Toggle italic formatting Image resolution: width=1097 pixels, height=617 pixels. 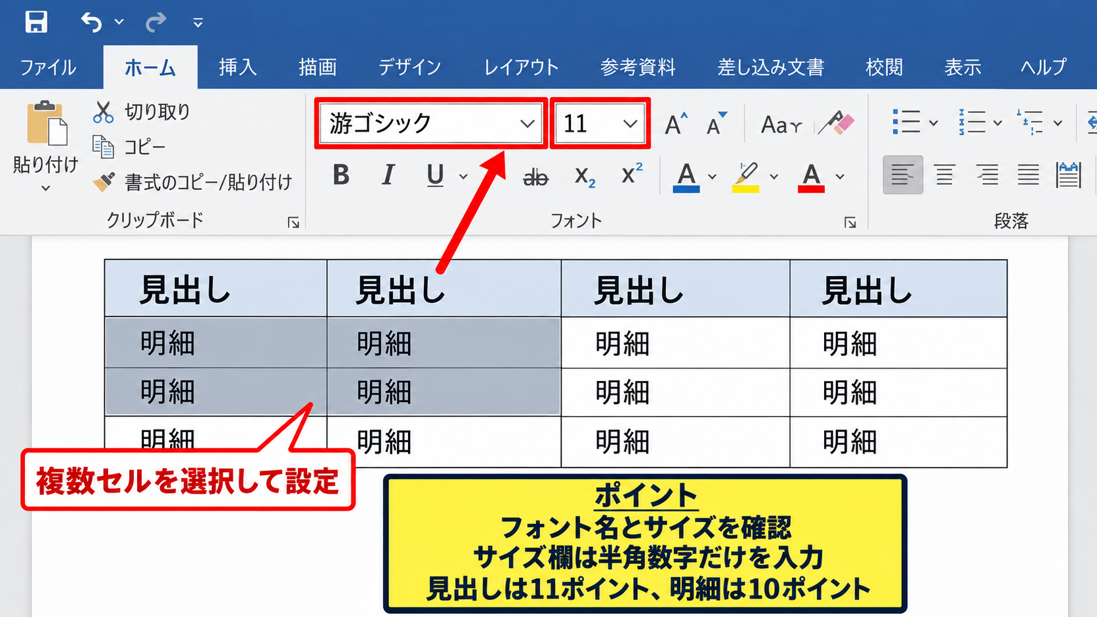(x=388, y=175)
